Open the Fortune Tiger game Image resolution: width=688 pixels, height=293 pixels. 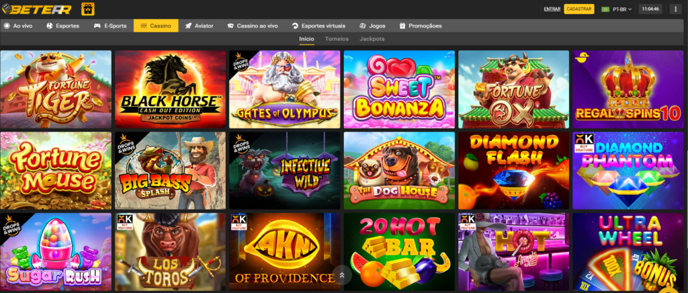56,89
